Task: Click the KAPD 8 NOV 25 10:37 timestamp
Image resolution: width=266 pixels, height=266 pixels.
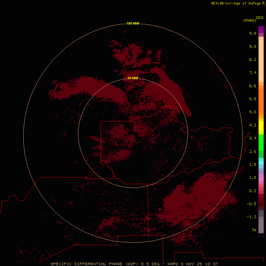Action: click(x=193, y=264)
